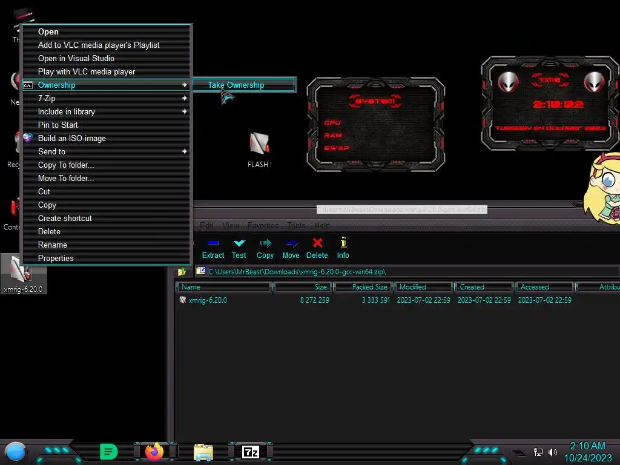Click the size value 8 272 259
The width and height of the screenshot is (620, 465).
(314, 300)
